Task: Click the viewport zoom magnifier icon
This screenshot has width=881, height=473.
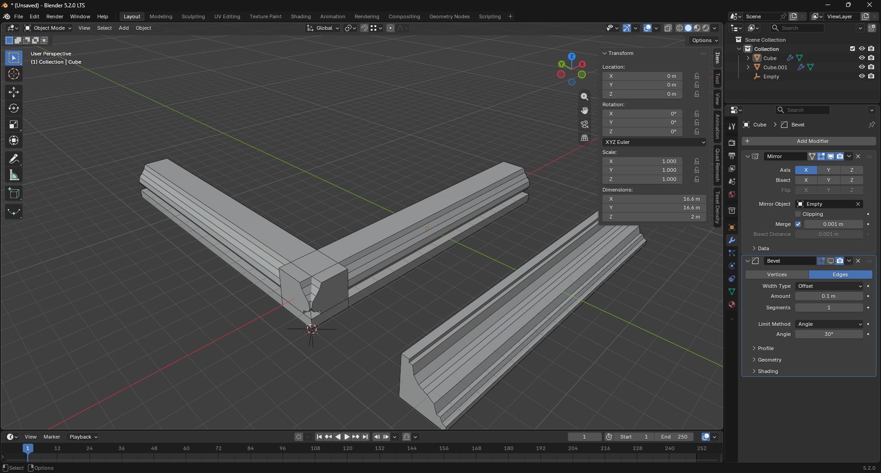Action: (x=585, y=97)
